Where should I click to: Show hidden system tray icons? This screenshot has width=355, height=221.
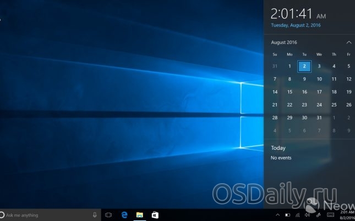click(x=277, y=215)
